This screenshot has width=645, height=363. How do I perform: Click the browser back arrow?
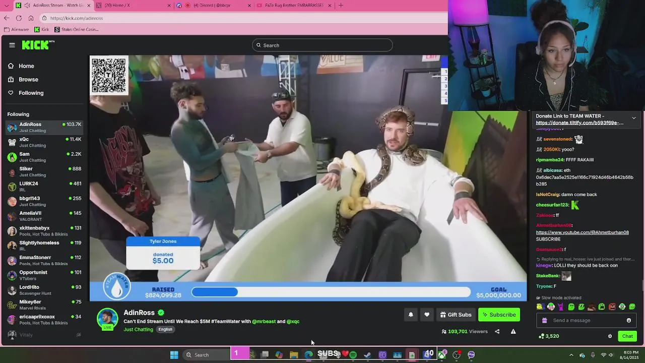[7, 18]
